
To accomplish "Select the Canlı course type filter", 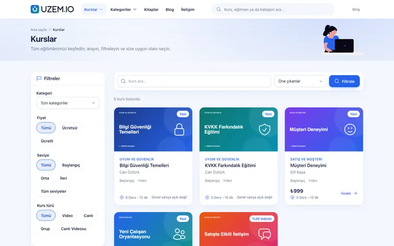I will [x=88, y=215].
